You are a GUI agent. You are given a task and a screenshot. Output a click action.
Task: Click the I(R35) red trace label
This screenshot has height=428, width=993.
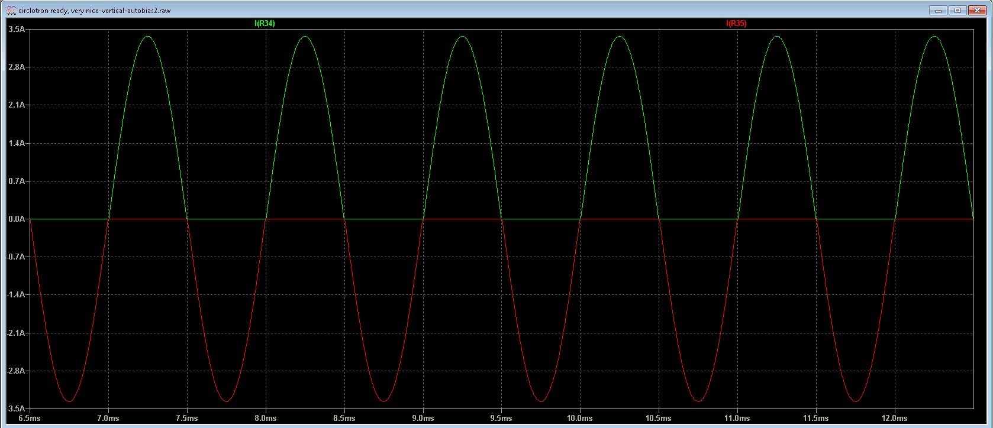point(736,24)
